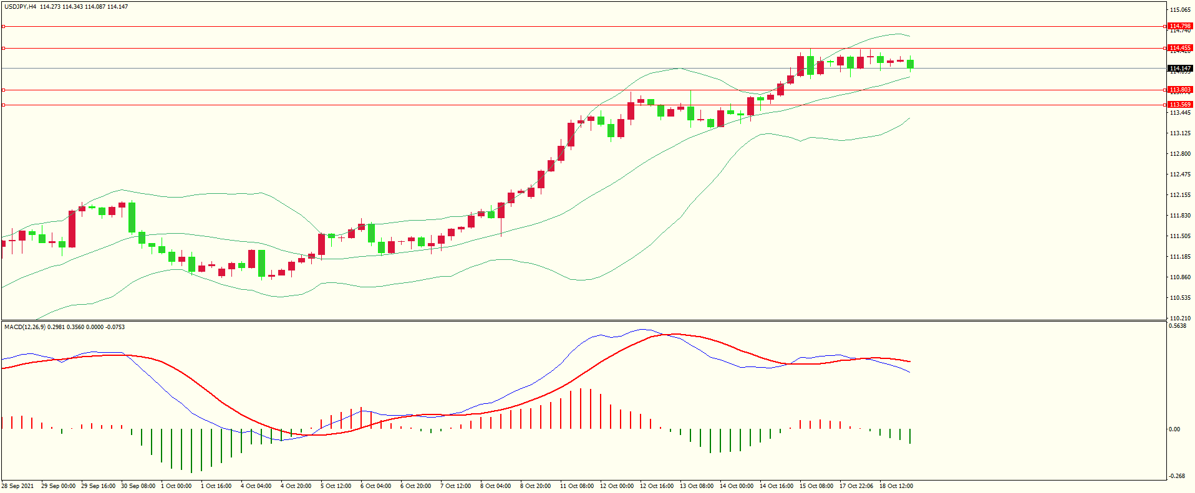This screenshot has width=1195, height=493.
Task: Click the latest green MACD histogram bar
Action: 911,436
